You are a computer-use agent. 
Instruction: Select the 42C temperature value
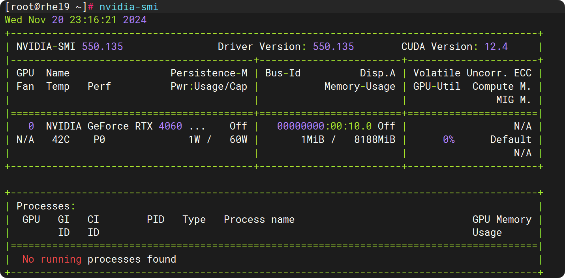click(x=61, y=139)
